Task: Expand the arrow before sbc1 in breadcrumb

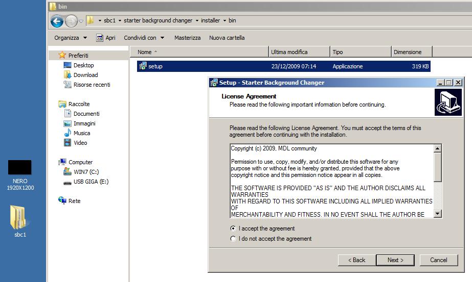Action: click(x=100, y=21)
